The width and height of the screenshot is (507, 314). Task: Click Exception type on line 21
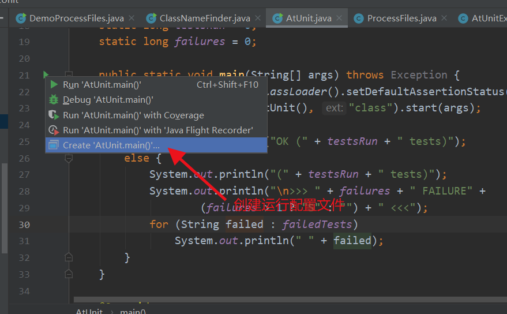419,75
